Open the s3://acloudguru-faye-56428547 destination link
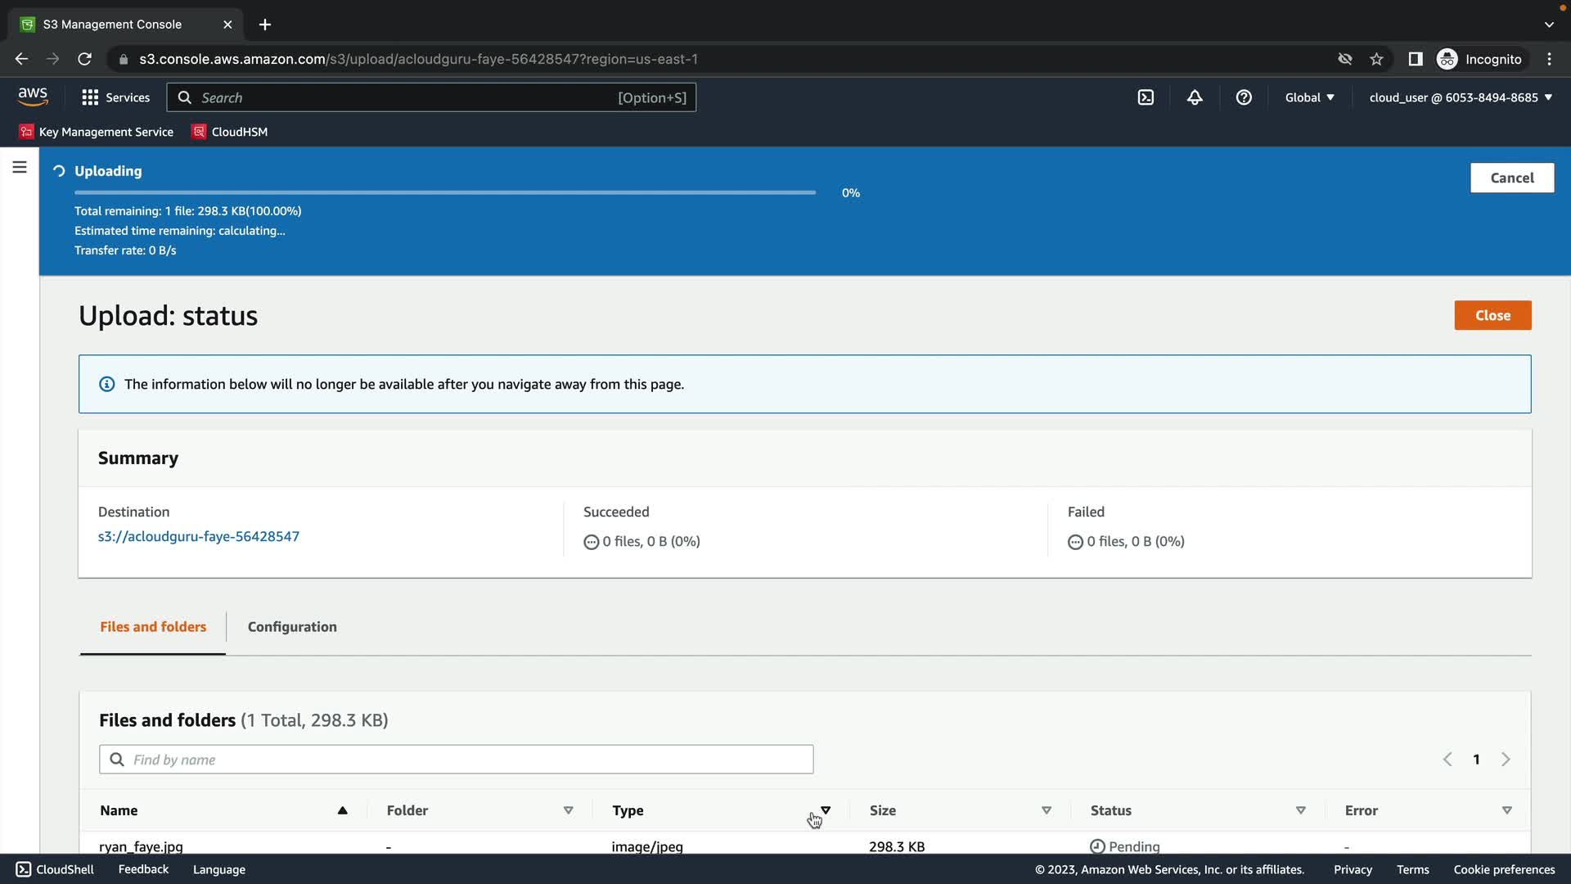Screen dimensions: 1571x884 coord(199,537)
